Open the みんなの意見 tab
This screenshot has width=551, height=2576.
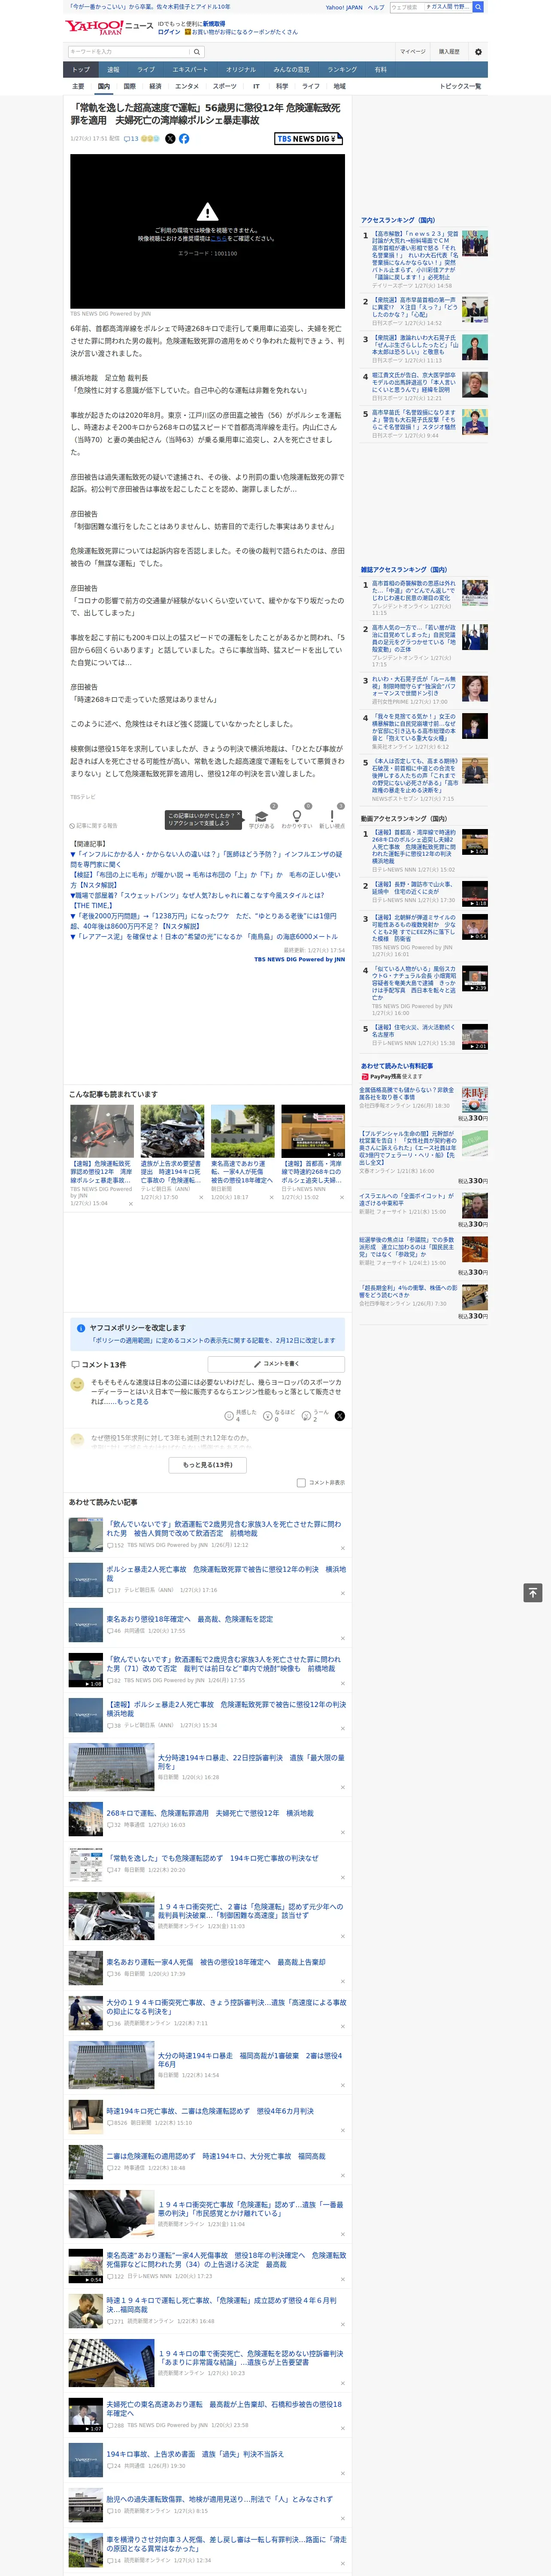pyautogui.click(x=292, y=70)
